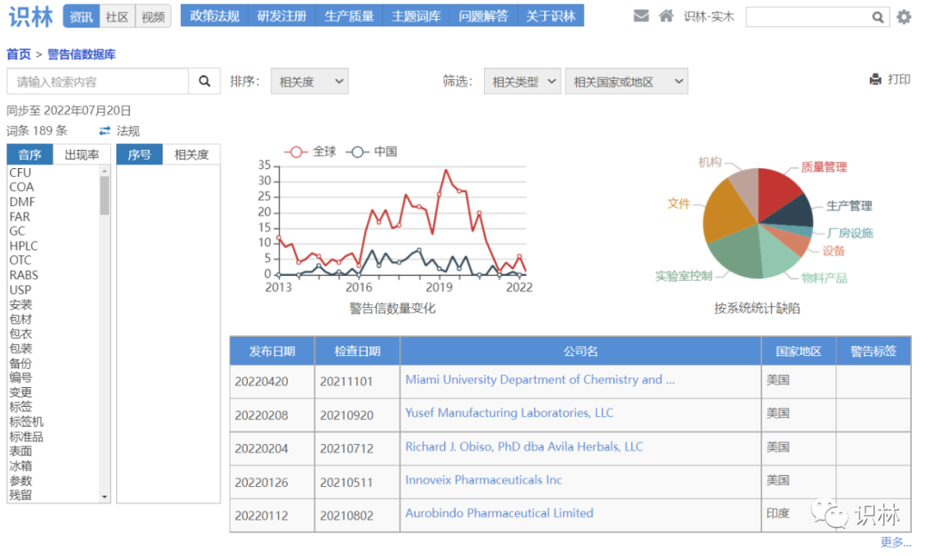Click the keyword list scroll-down arrow
The width and height of the screenshot is (930, 556).
point(104,497)
